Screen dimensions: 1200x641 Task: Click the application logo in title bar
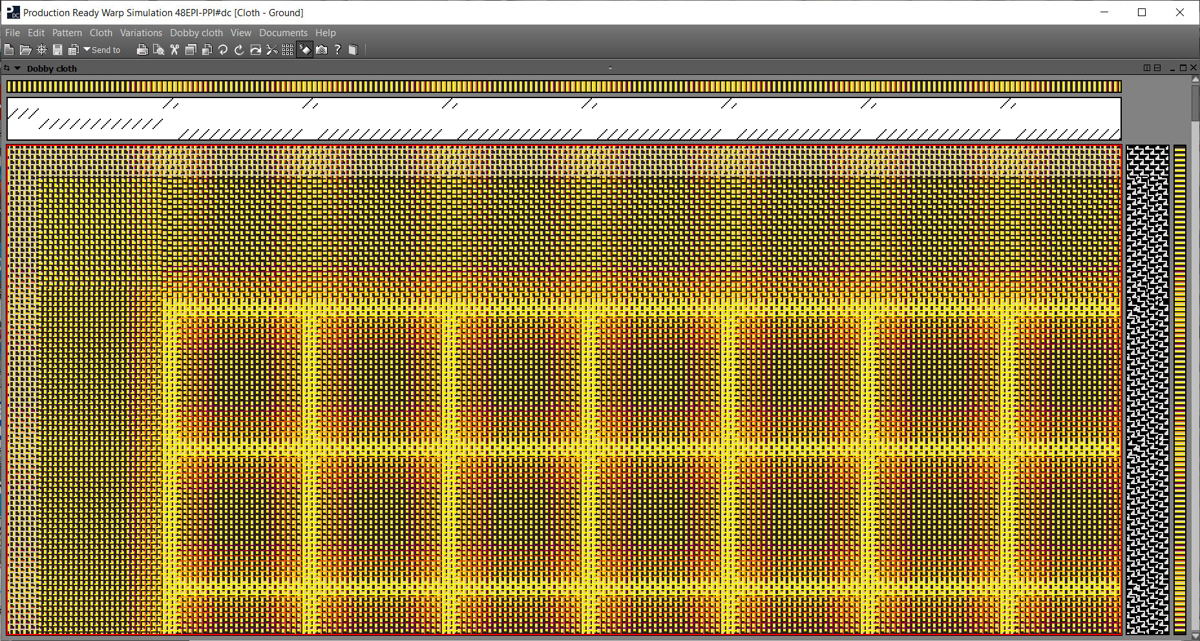[13, 12]
